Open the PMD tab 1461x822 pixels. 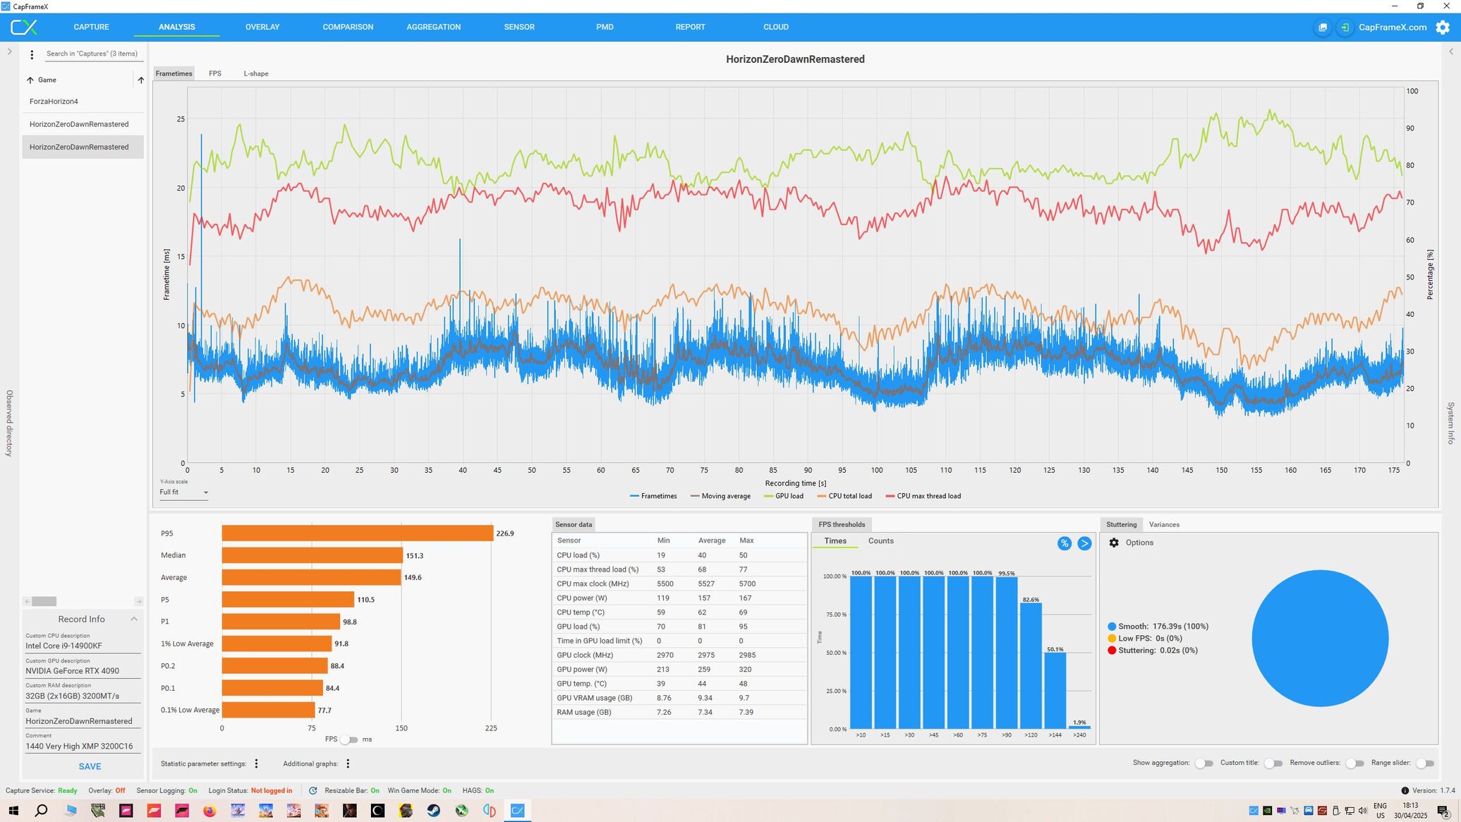[x=605, y=28]
